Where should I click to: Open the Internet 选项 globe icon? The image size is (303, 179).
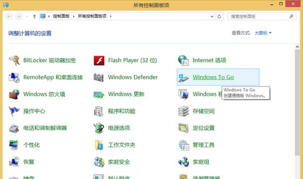tap(183, 60)
